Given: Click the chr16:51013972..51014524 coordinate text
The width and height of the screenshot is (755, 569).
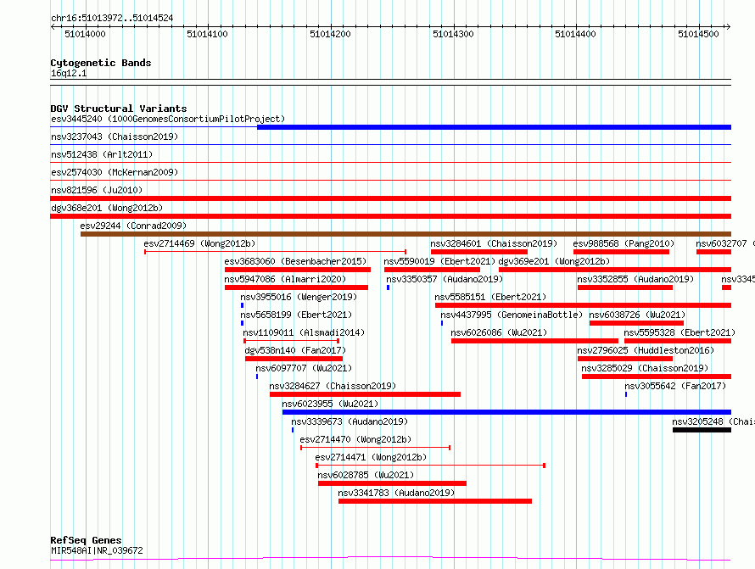Looking at the screenshot, I should coord(112,19).
